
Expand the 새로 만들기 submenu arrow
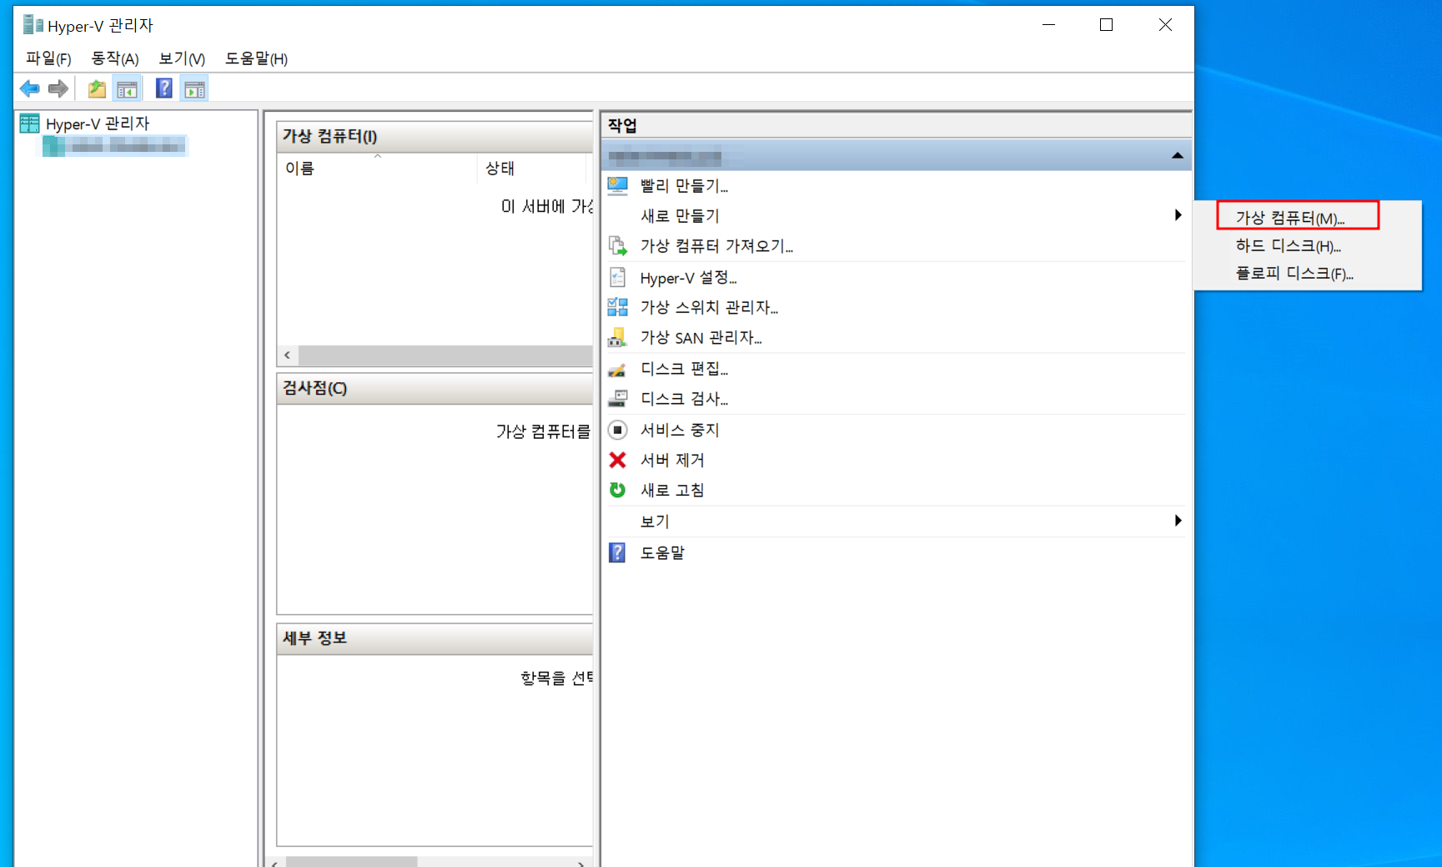(x=1178, y=215)
